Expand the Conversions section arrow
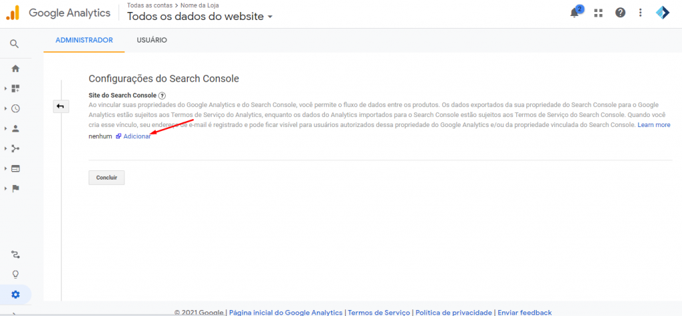Viewport: 682px width, 316px height. click(5, 189)
